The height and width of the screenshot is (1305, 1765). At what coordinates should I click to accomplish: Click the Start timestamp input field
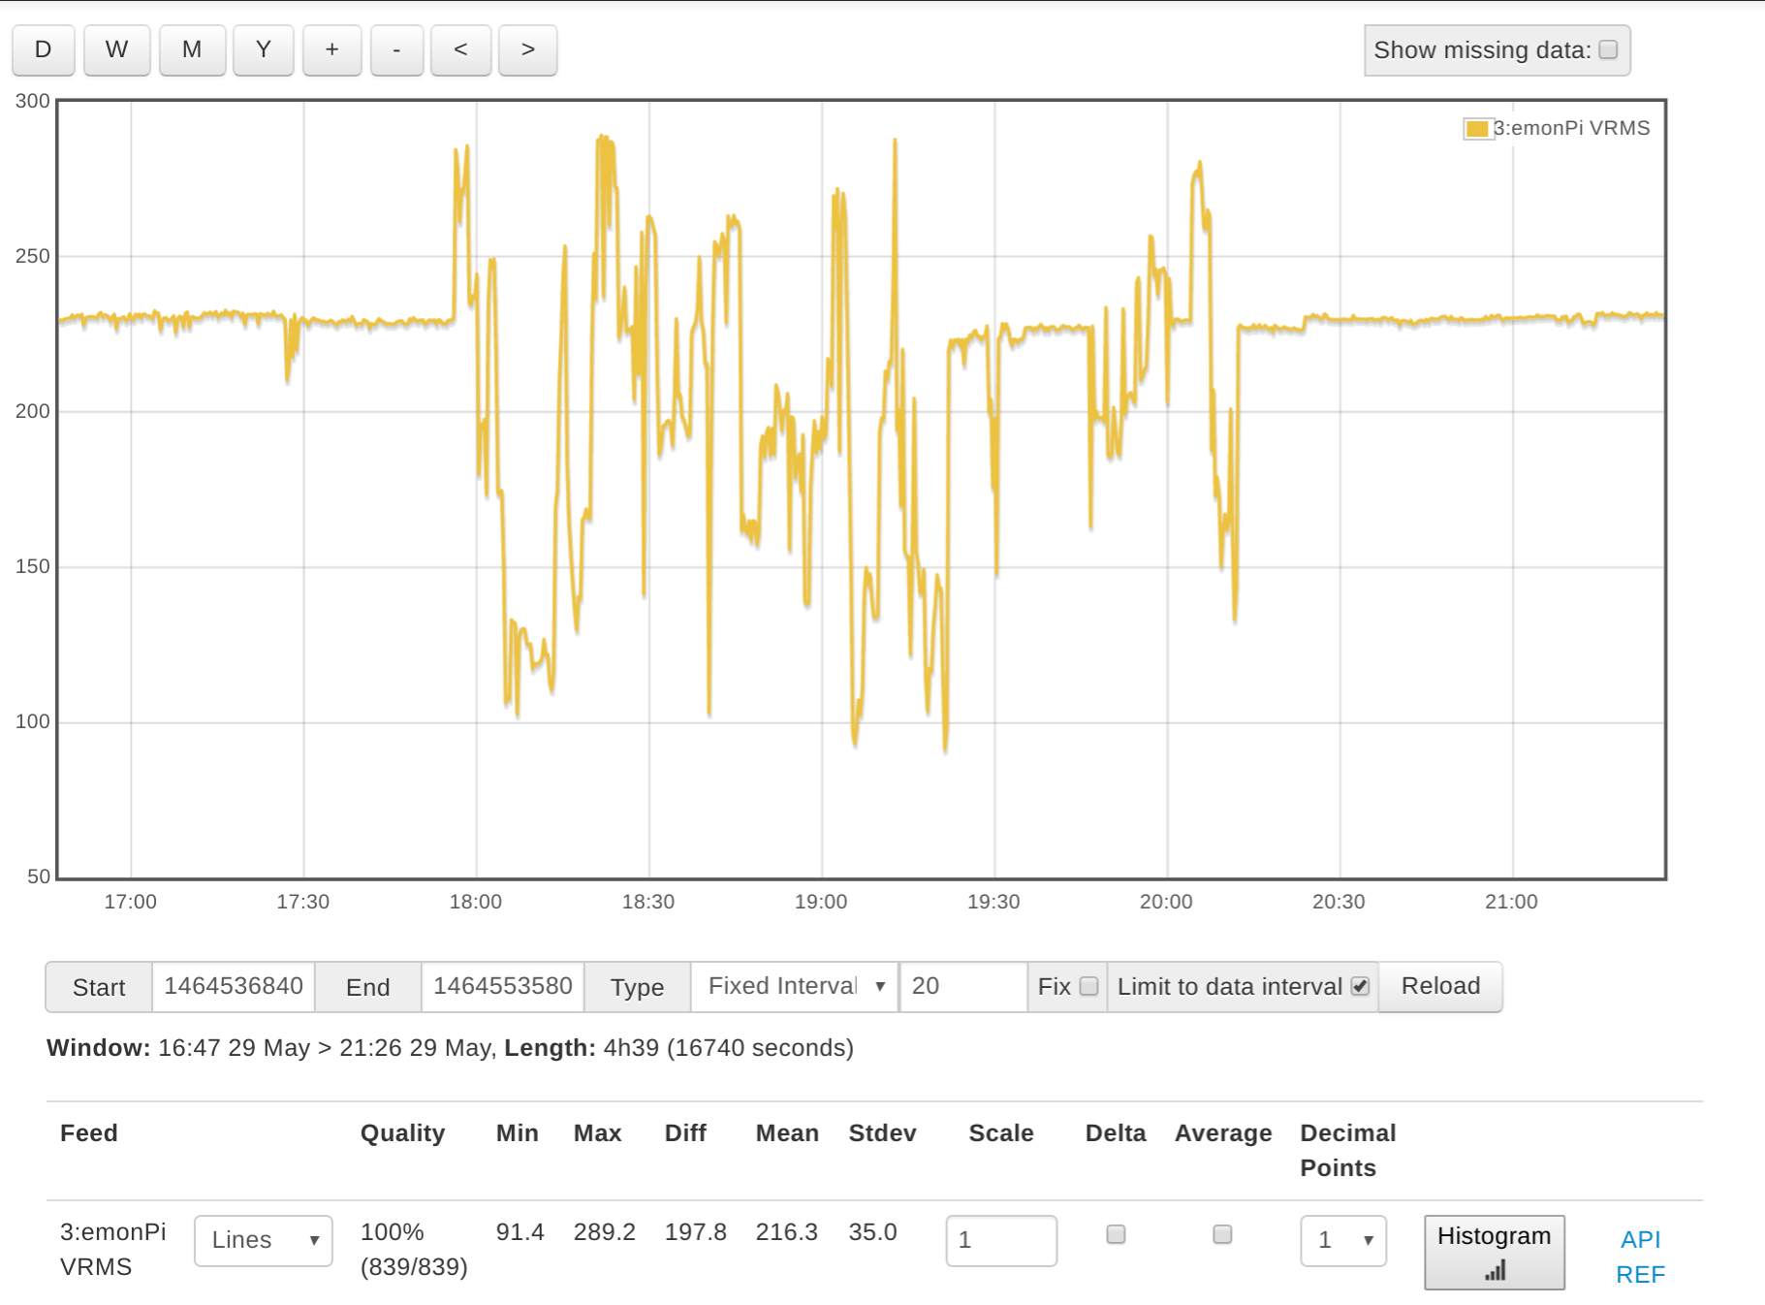pos(234,987)
